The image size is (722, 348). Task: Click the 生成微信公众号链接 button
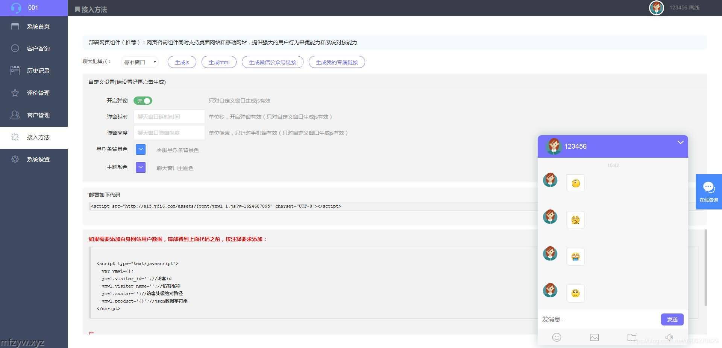coord(273,62)
